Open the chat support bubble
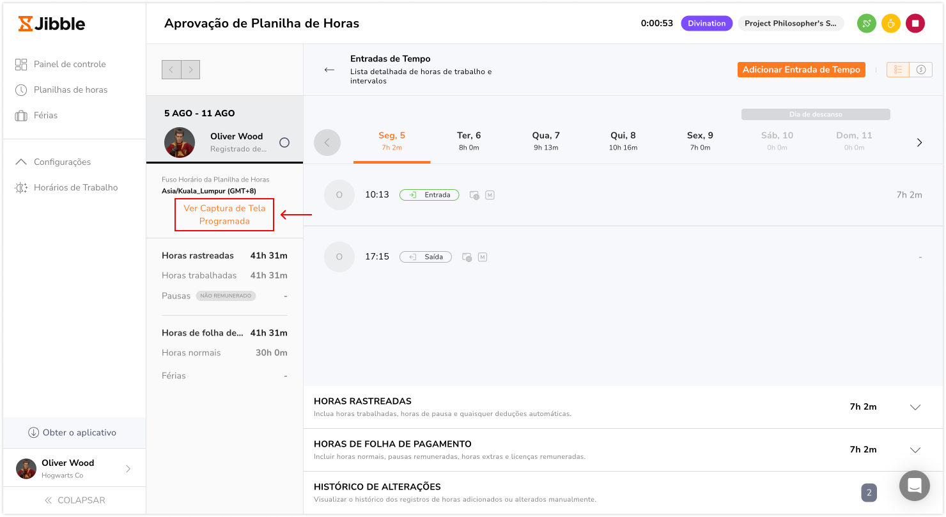The width and height of the screenshot is (946, 517). 914,486
